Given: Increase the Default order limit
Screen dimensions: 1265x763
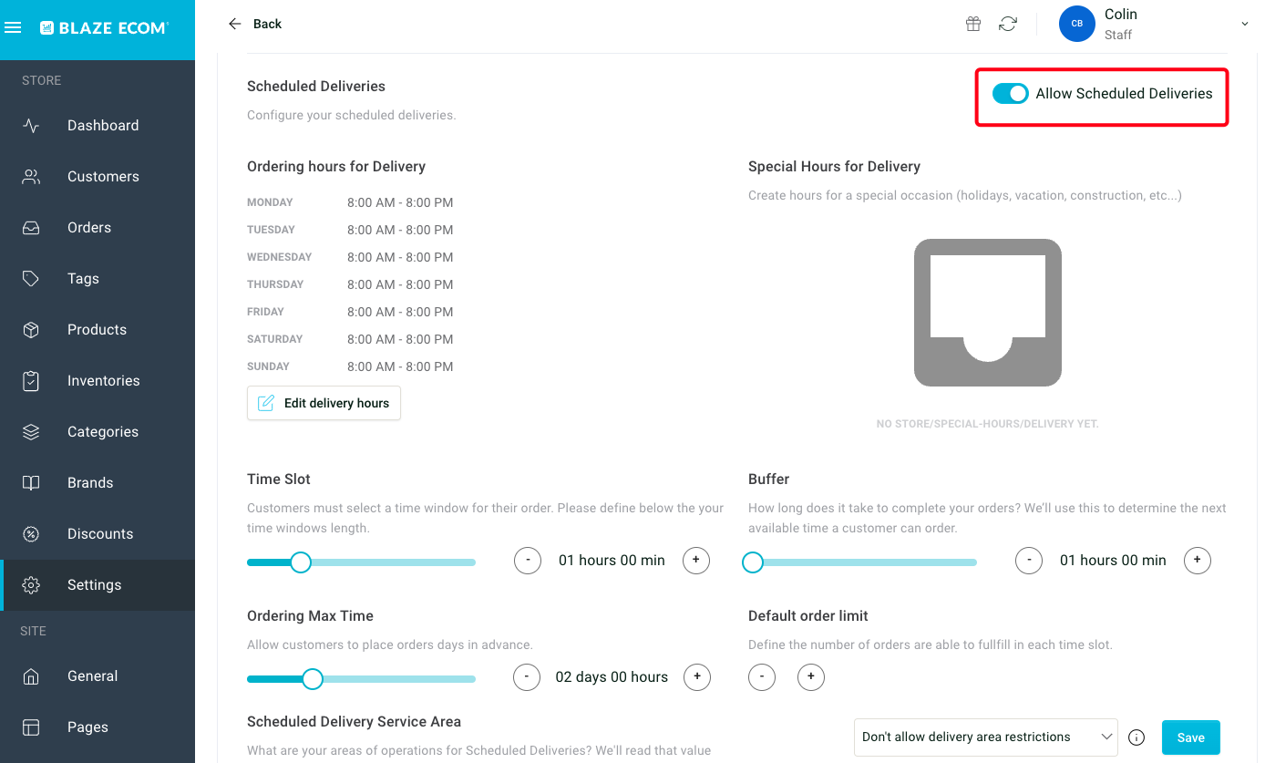Looking at the screenshot, I should (x=810, y=677).
